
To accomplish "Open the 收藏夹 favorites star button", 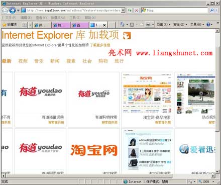I will 10,25.
